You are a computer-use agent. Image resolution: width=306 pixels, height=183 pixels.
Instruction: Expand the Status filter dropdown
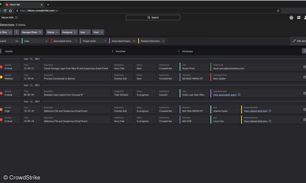(x=53, y=32)
